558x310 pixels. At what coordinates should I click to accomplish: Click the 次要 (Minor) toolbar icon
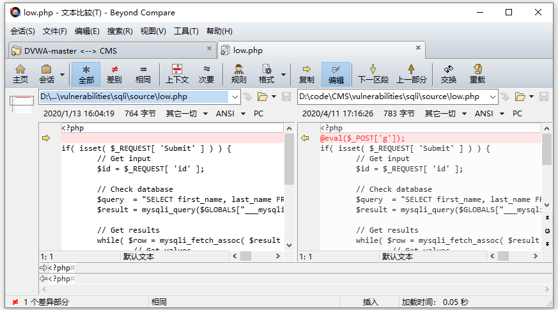coord(206,74)
